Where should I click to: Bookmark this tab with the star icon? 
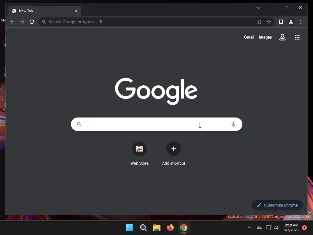pyautogui.click(x=269, y=22)
